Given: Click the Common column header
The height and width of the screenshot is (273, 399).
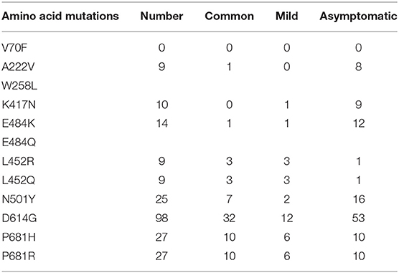Looking at the screenshot, I should coord(229,16).
